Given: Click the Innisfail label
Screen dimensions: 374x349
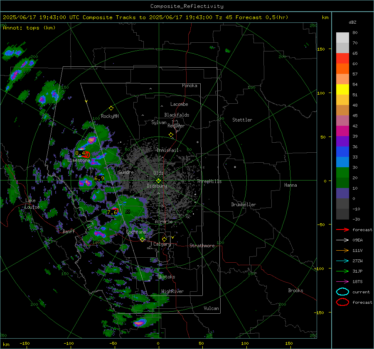Looking at the screenshot, I should pos(167,150).
